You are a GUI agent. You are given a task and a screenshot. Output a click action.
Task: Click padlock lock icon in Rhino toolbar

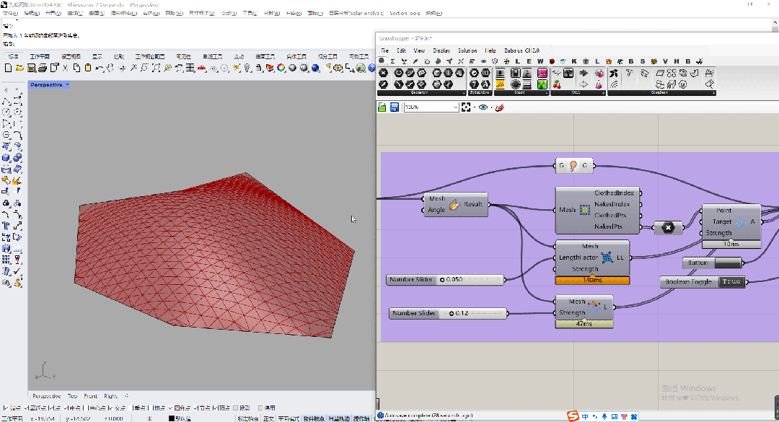259,68
